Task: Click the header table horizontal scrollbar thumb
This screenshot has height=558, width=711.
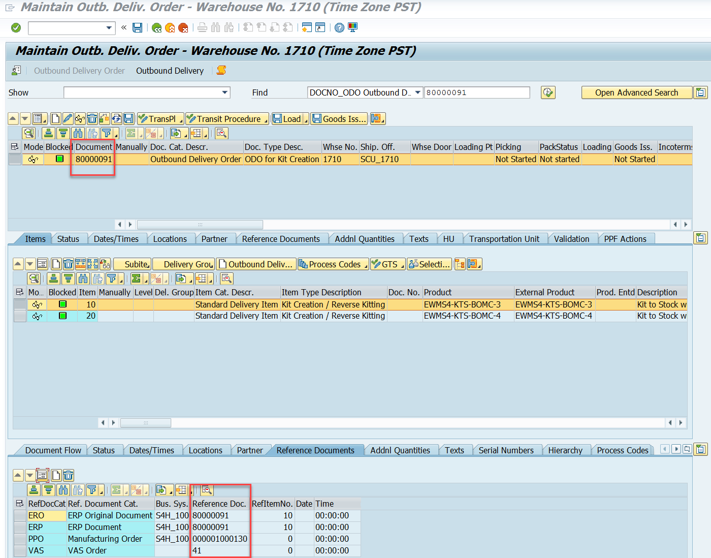Action: (200, 224)
